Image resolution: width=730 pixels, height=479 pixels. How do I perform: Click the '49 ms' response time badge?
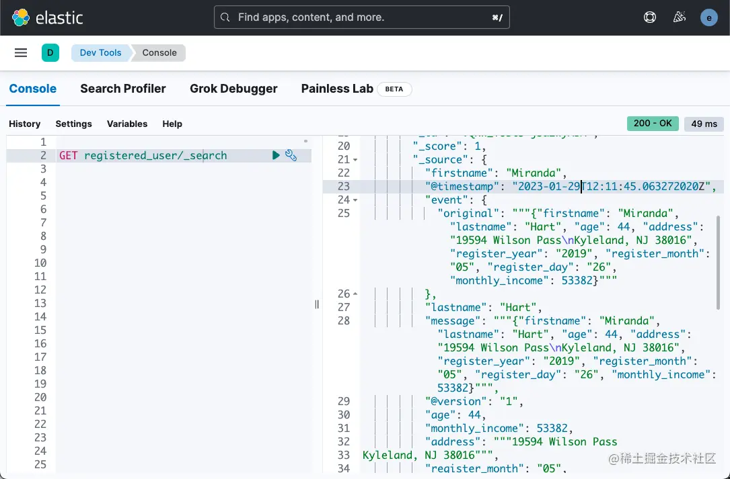pyautogui.click(x=704, y=124)
